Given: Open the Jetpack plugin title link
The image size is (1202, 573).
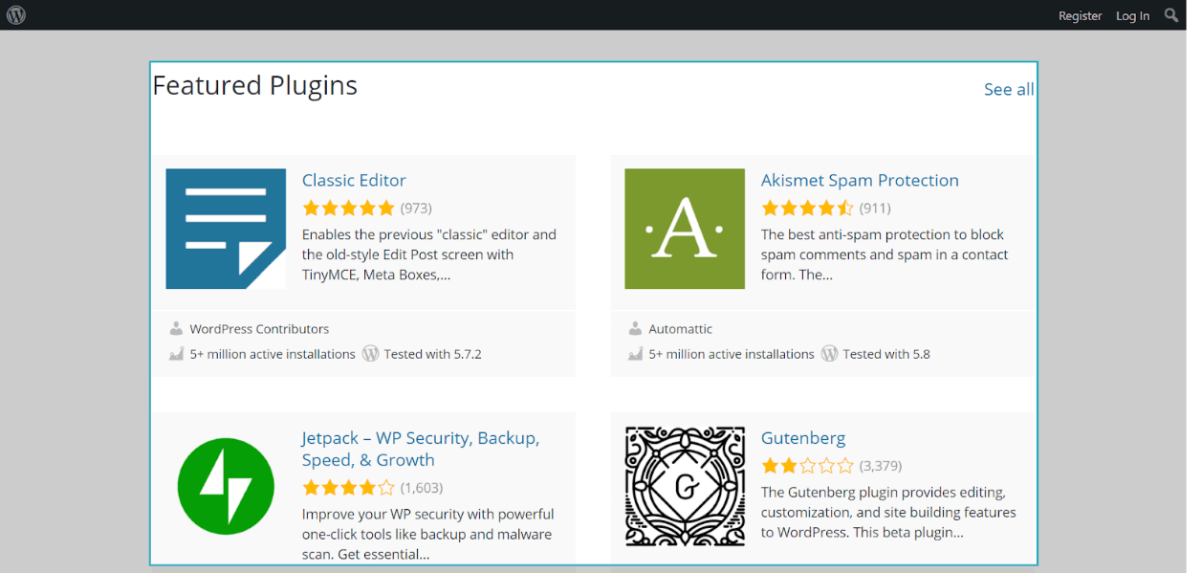Looking at the screenshot, I should coord(421,449).
